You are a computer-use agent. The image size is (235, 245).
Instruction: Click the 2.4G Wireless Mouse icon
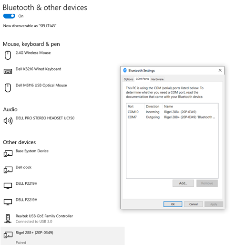[8, 55]
